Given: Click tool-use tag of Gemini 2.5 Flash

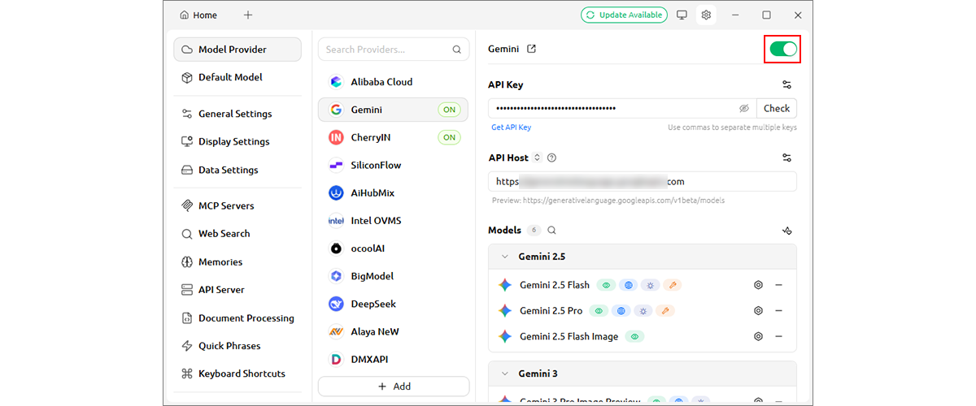Looking at the screenshot, I should point(671,285).
